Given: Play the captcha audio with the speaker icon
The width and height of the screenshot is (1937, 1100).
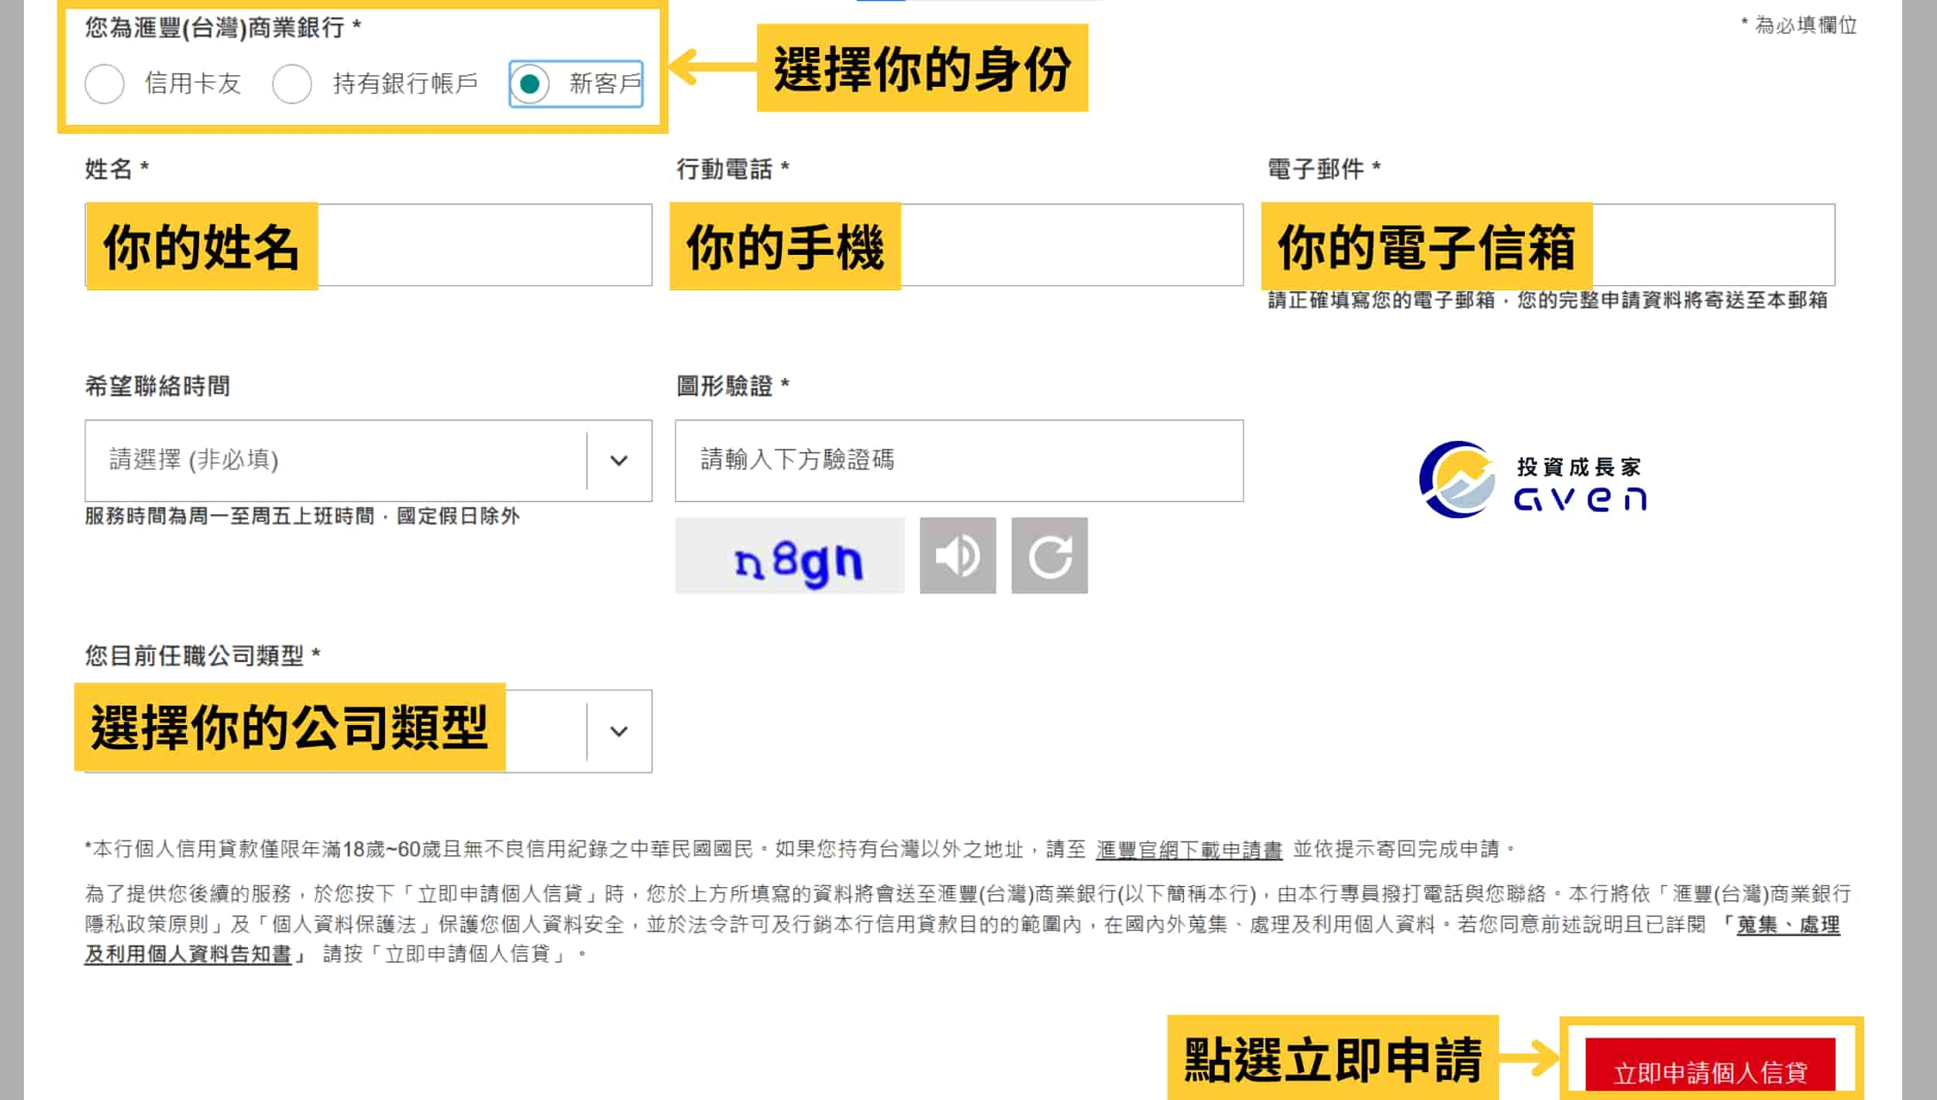Looking at the screenshot, I should tap(958, 555).
